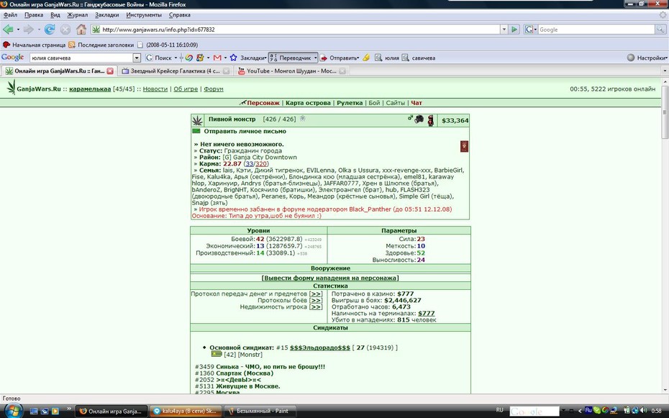This screenshot has width=669, height=418.
Task: Open the Gmail icon in Google toolbar
Action: click(217, 58)
